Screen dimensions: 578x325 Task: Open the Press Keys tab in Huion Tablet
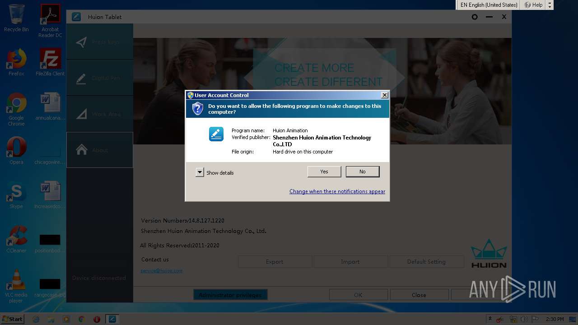(100, 42)
